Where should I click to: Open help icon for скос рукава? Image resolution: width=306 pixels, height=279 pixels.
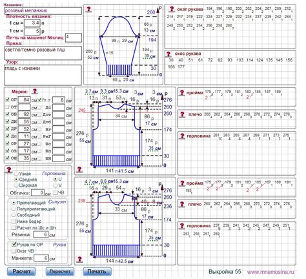[168, 54]
